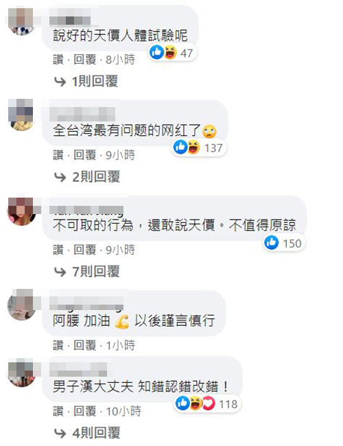Like the 全台湾最有问题的网红了 comment
Screen dimensions: 343x446
[58, 155]
